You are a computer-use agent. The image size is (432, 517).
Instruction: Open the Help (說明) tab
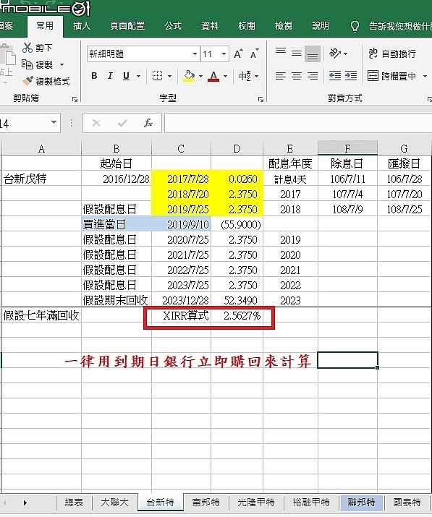321,26
